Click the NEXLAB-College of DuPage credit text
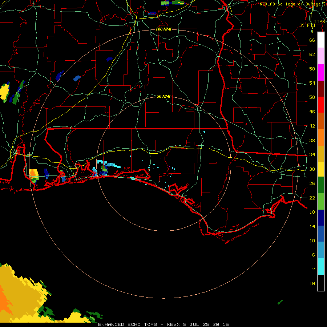 (x=292, y=4)
